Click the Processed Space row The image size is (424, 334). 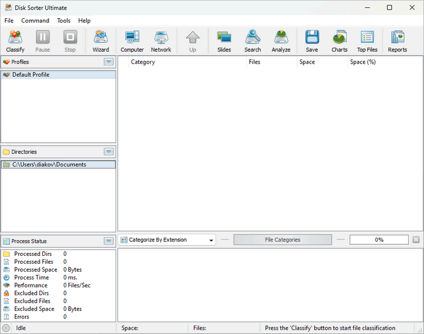58,270
